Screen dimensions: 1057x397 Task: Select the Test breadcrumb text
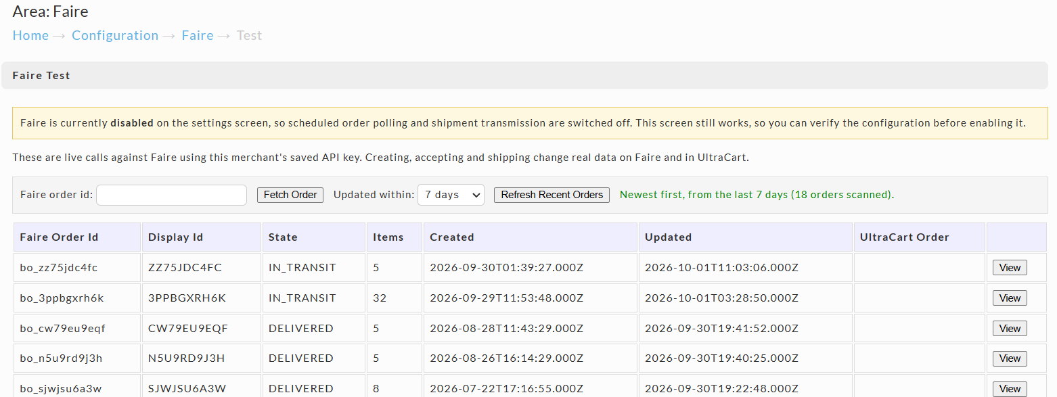pyautogui.click(x=249, y=35)
